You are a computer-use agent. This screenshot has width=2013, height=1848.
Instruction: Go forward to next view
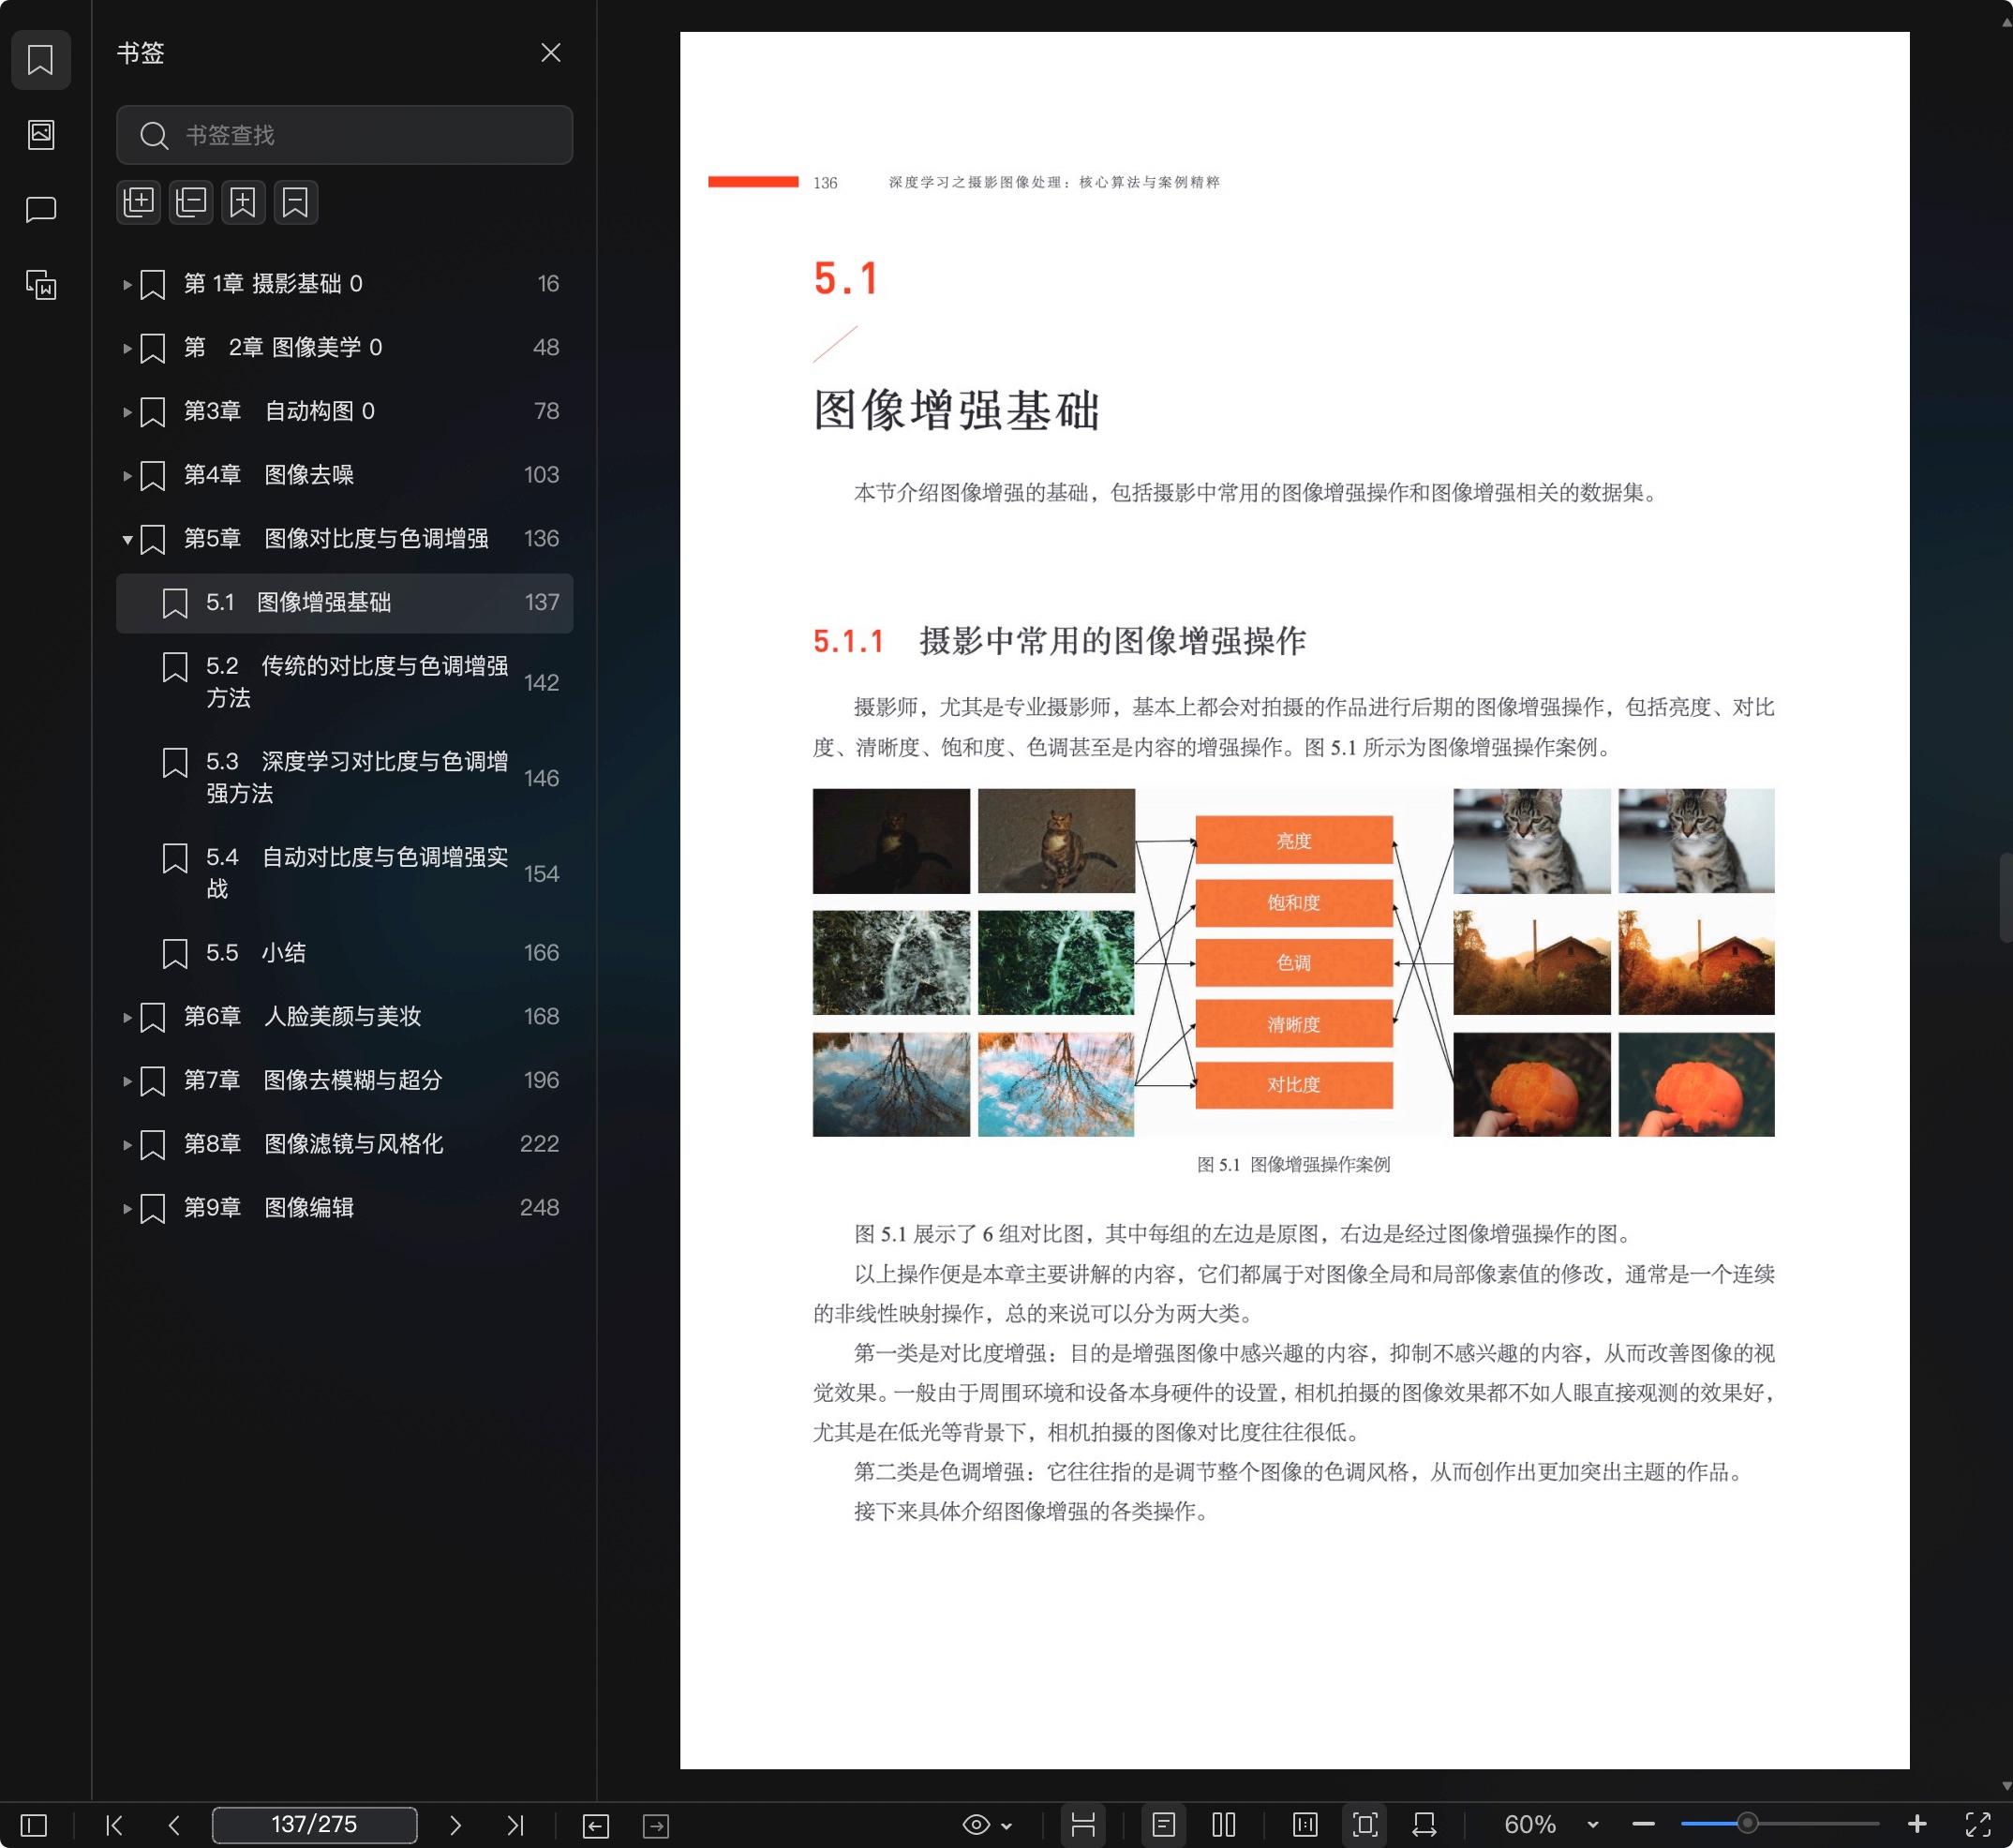[x=656, y=1826]
